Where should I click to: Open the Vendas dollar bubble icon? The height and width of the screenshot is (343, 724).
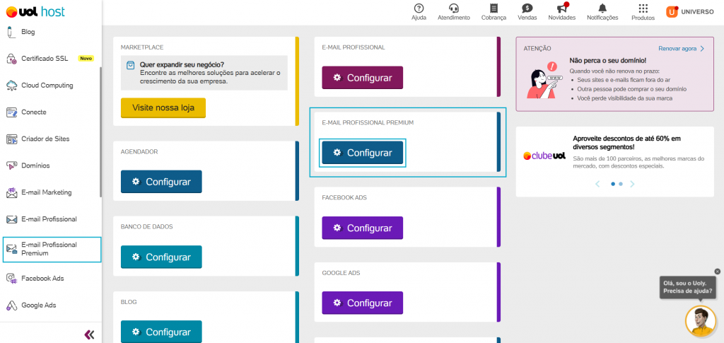click(527, 8)
